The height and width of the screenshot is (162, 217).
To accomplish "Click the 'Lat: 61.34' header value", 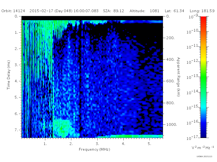I will pos(174,11).
